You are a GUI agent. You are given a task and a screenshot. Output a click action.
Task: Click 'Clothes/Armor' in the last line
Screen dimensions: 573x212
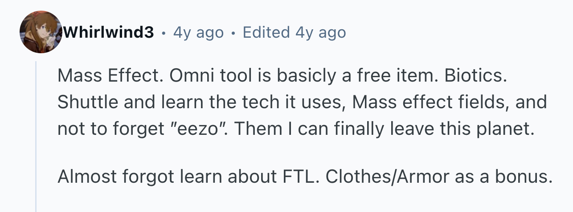387,177
